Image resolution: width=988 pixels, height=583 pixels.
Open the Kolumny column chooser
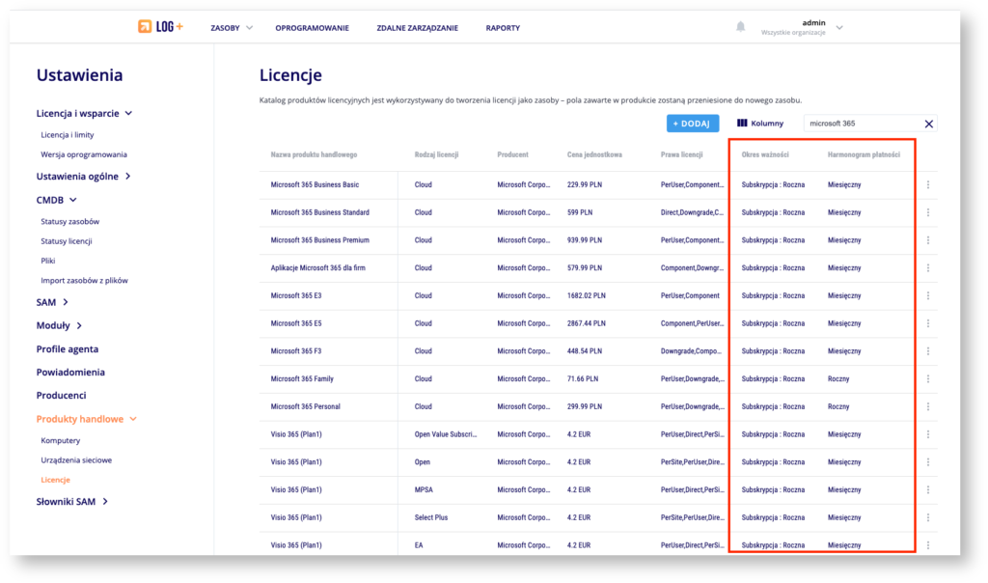point(760,124)
